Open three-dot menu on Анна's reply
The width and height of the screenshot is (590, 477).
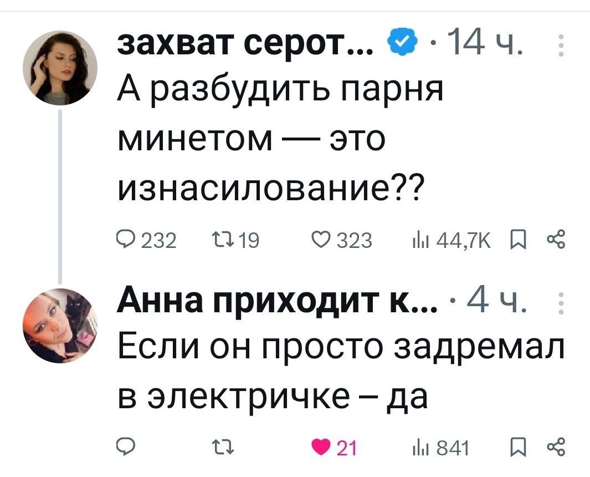(561, 303)
